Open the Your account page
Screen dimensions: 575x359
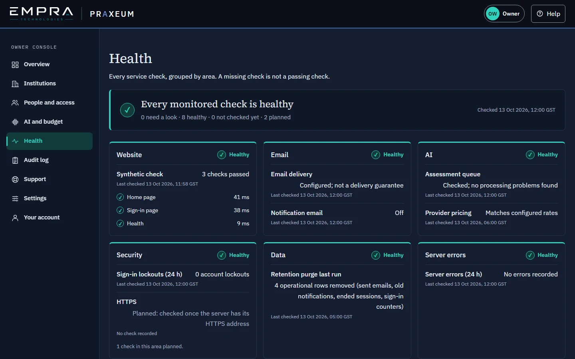click(50, 218)
